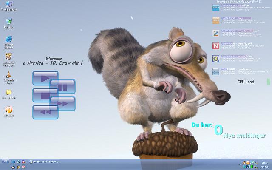Click the red circular quick launch icon

[23, 167]
